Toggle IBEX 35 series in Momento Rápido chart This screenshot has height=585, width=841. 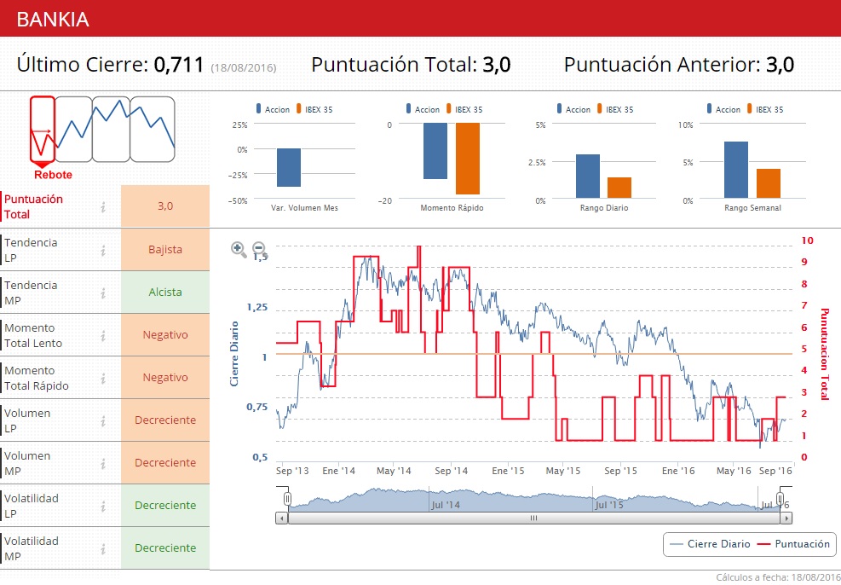pos(464,109)
